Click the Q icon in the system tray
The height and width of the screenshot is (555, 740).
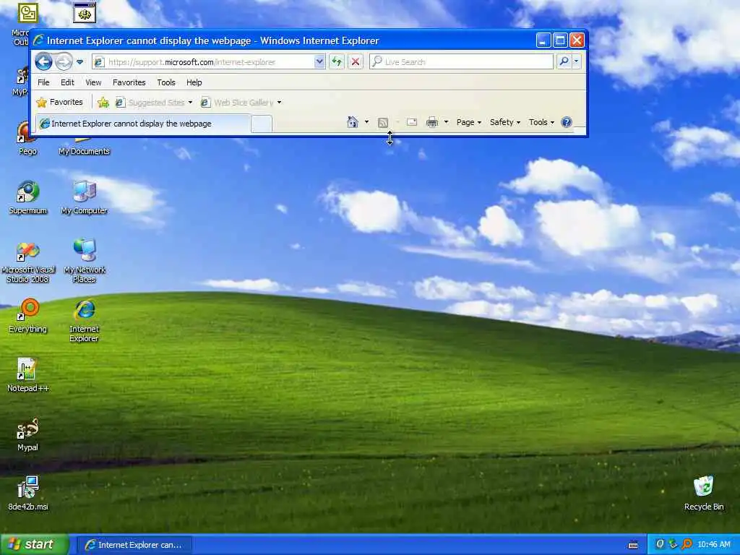tap(660, 544)
